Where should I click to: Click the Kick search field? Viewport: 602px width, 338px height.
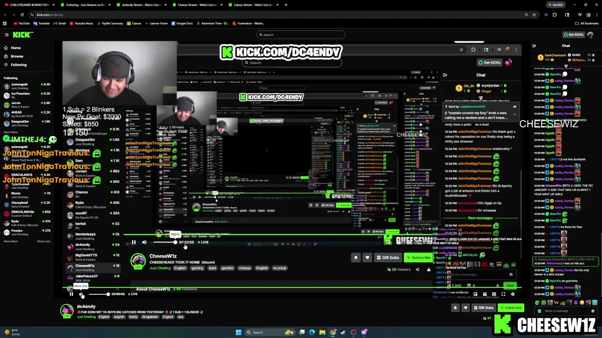coord(301,35)
